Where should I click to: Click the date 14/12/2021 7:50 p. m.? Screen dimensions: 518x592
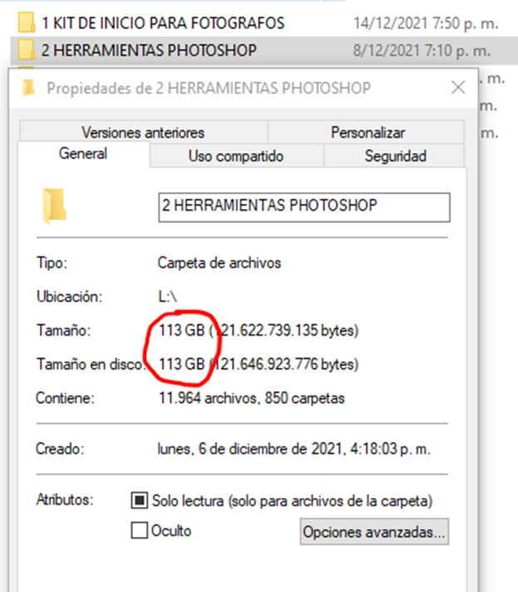tap(426, 23)
